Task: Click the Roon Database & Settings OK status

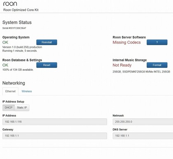Action: click(x=5, y=65)
